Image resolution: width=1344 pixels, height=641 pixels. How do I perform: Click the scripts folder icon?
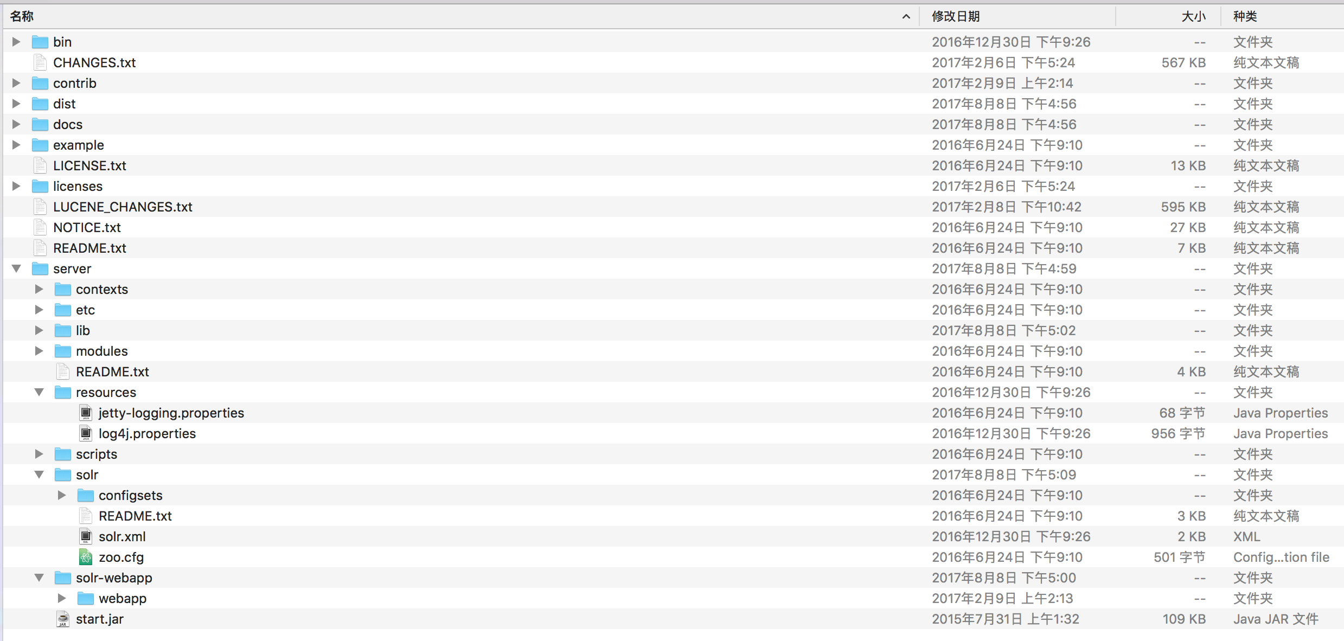click(62, 454)
